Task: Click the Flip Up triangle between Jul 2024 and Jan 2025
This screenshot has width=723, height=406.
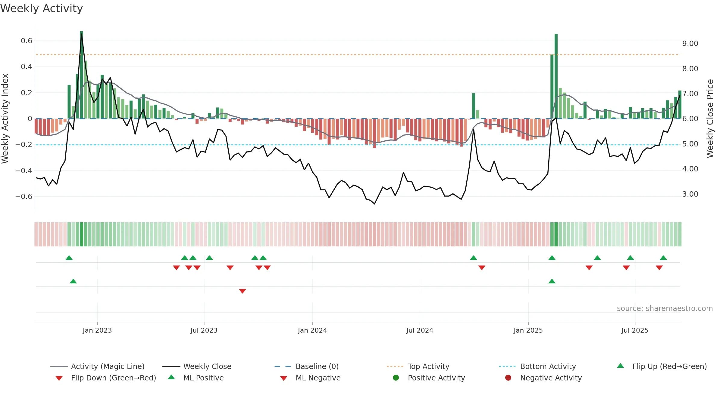Action: (x=474, y=258)
